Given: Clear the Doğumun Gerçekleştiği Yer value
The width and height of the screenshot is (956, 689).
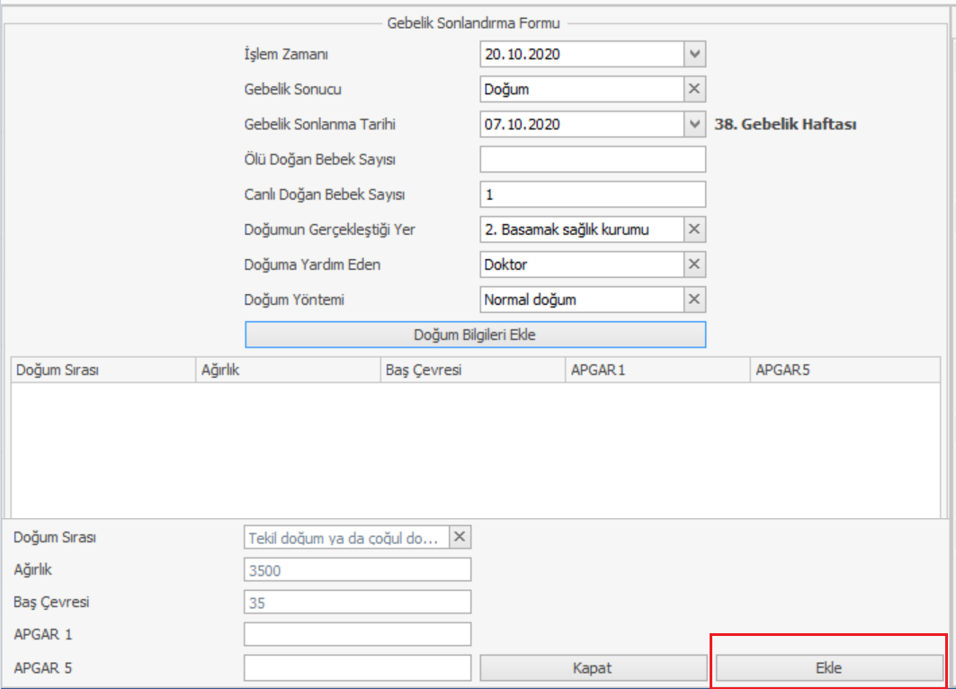Looking at the screenshot, I should [694, 229].
